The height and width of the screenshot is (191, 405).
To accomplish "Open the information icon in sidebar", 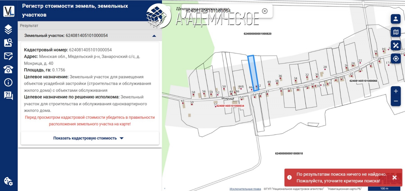I will 8,82.
